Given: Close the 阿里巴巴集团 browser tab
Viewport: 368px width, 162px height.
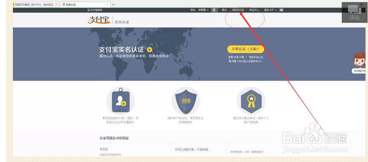Looking at the screenshot, I should (x=56, y=5).
